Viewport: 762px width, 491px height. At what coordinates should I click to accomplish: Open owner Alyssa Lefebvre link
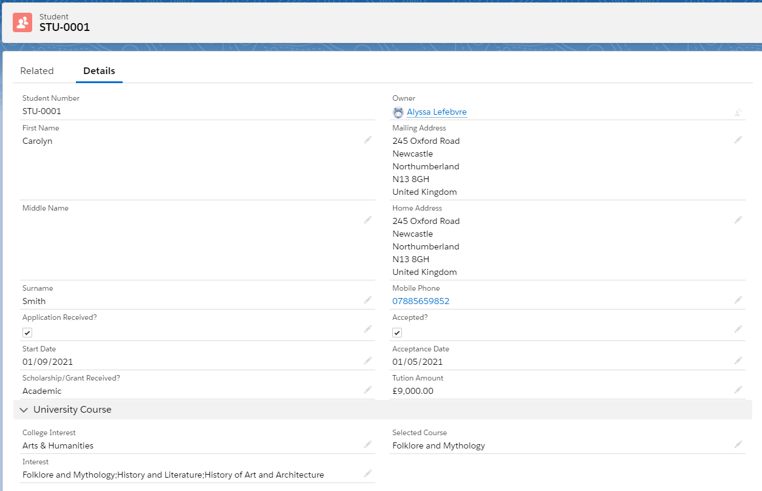437,112
